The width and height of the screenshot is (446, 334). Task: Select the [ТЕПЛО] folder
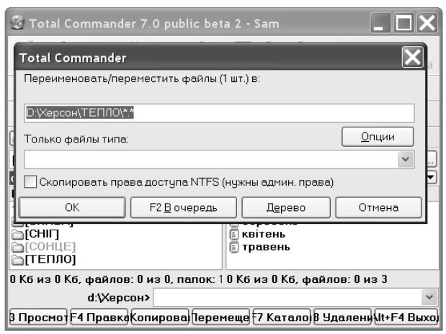pos(50,259)
